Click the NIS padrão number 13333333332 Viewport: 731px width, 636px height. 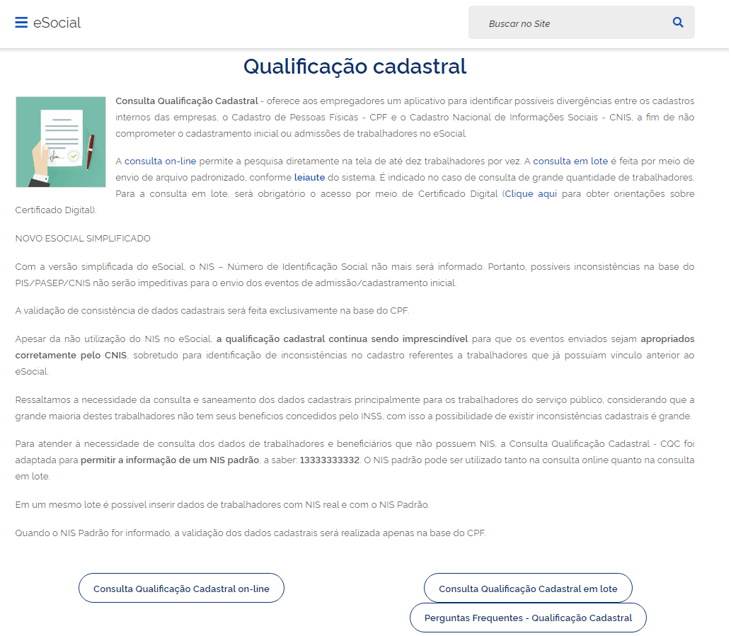coord(330,460)
